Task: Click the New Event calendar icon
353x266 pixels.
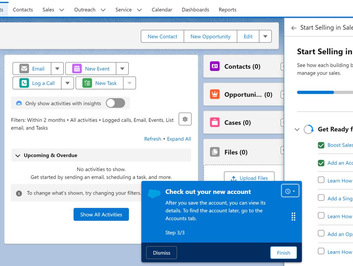Action: [77, 69]
